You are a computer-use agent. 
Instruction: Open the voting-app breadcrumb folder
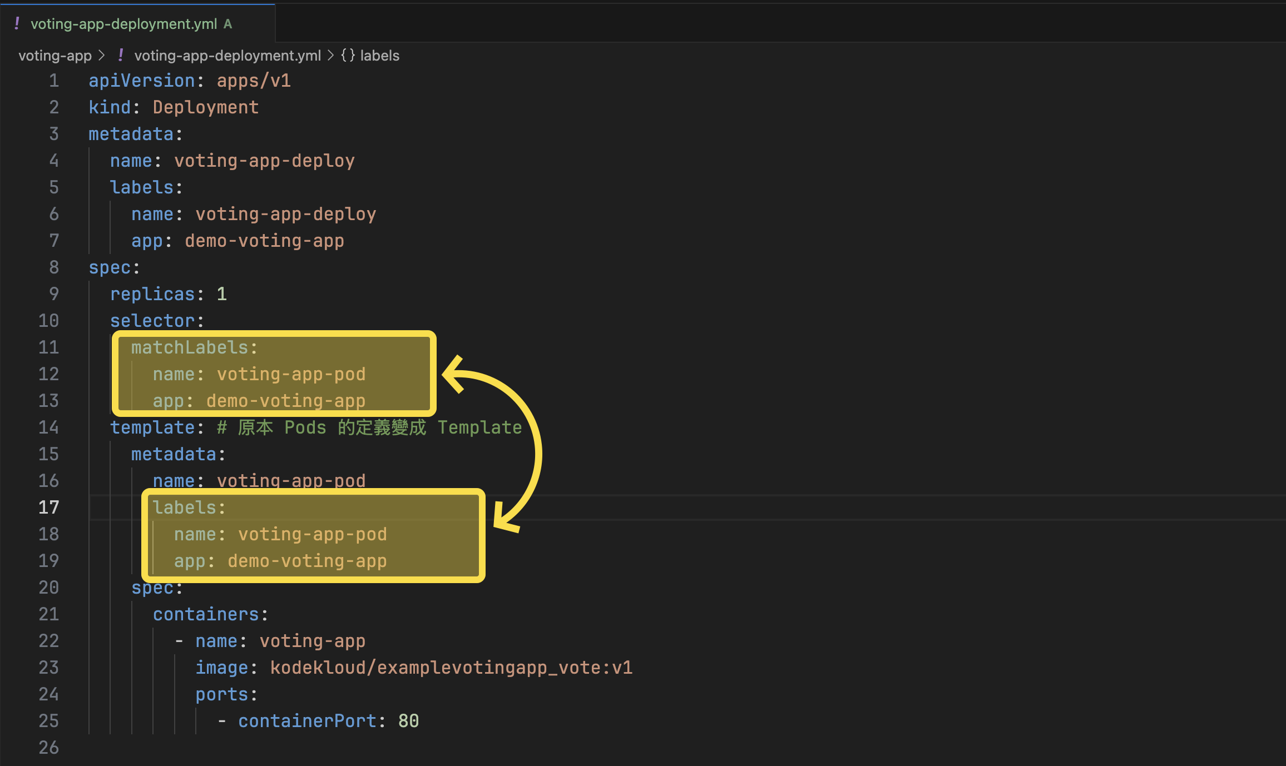(x=55, y=56)
